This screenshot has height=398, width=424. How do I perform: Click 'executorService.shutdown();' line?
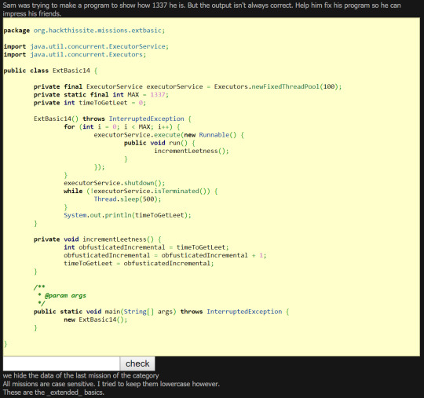point(115,183)
